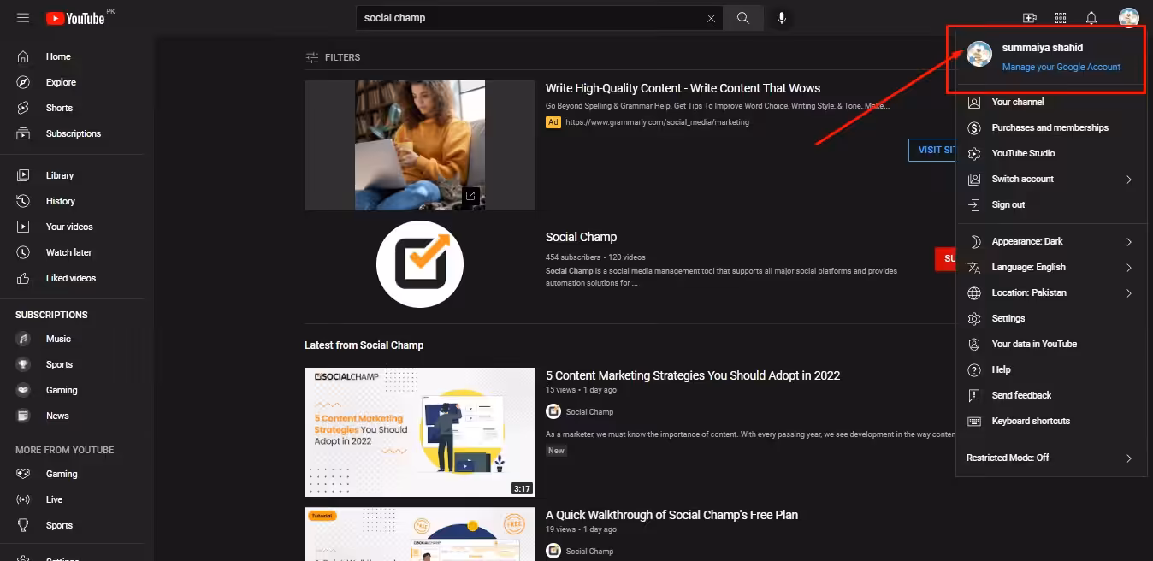Click A Quick Walkthrough video title
The width and height of the screenshot is (1153, 561).
671,515
